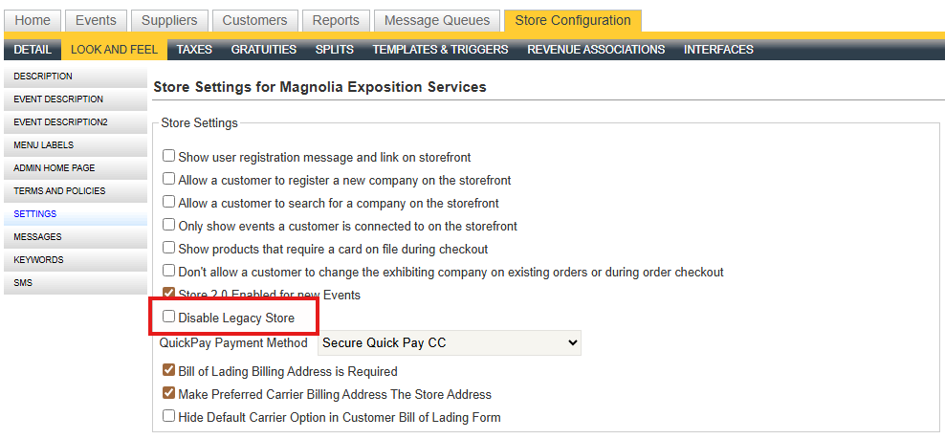Open the QuickPay Payment Method dropdown
Image resolution: width=945 pixels, height=439 pixels.
pos(450,342)
